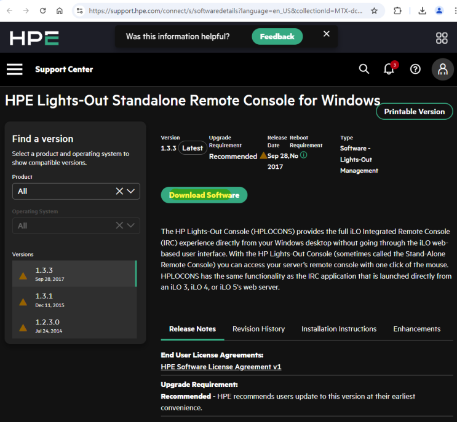Click 'Was this information helpful?' text
This screenshot has width=457, height=422.
point(178,36)
